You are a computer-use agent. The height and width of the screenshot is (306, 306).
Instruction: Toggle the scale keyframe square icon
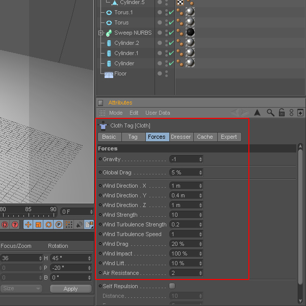click(38, 224)
